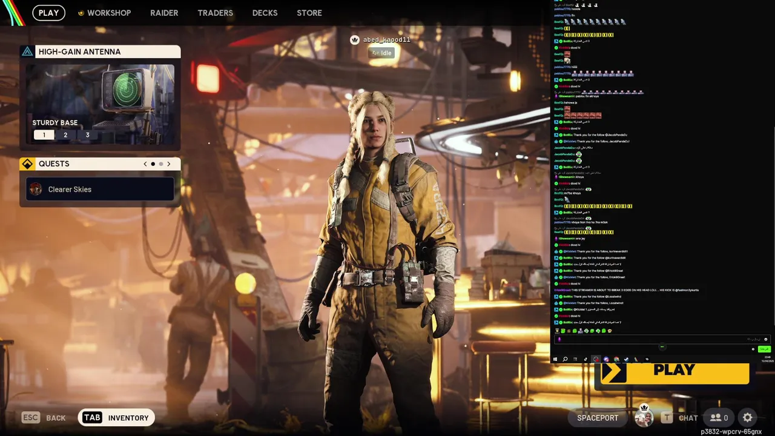Click the Quests diamond icon
The height and width of the screenshot is (436, 775).
(x=27, y=163)
